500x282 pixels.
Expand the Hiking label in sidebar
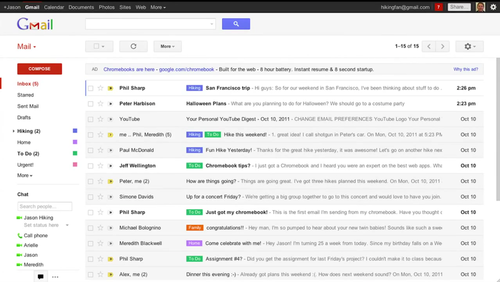pyautogui.click(x=14, y=131)
